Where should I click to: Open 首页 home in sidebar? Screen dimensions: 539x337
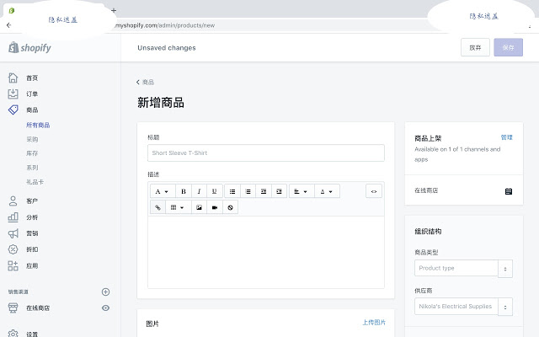(32, 78)
